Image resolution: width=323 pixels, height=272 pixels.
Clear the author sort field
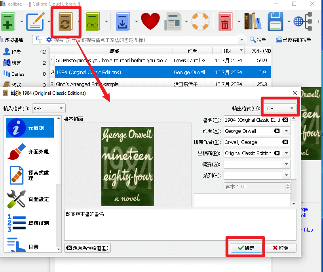(x=285, y=142)
